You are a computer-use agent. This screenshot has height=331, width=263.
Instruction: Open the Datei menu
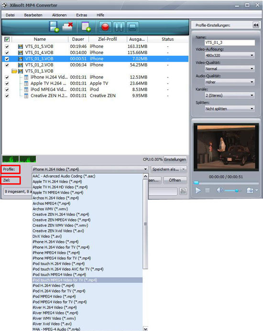(x=10, y=15)
